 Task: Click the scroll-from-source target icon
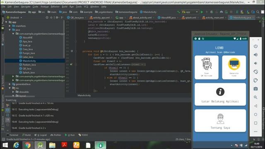47,17
